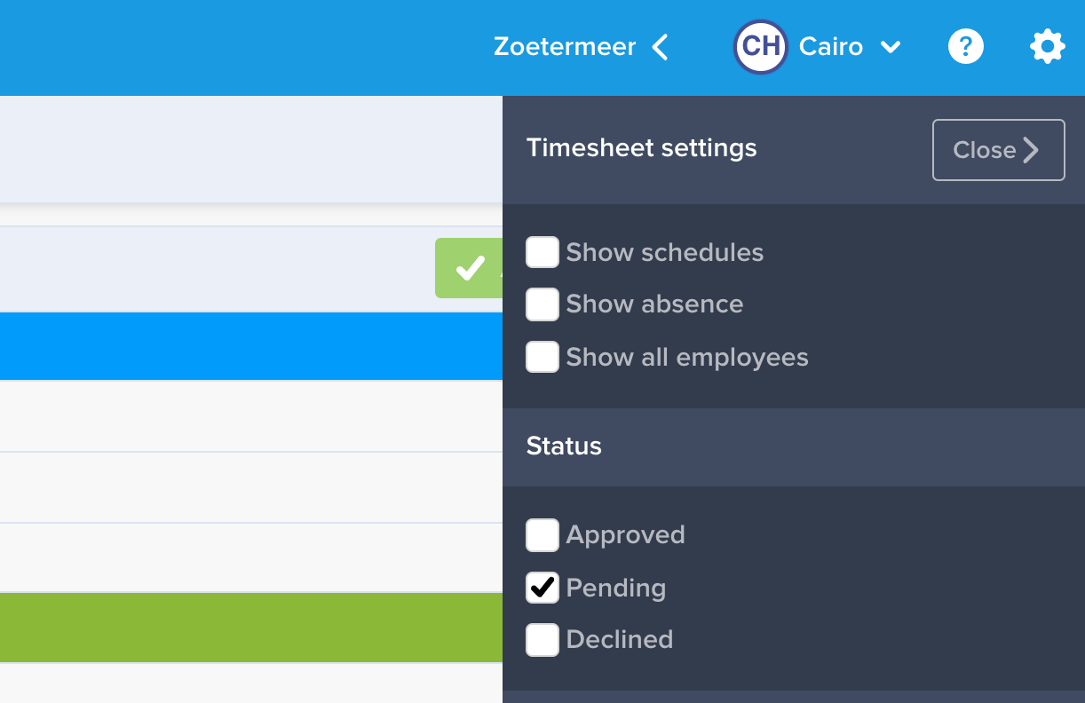Click the right arrow inside Close button
The width and height of the screenshot is (1085, 703).
[1031, 150]
